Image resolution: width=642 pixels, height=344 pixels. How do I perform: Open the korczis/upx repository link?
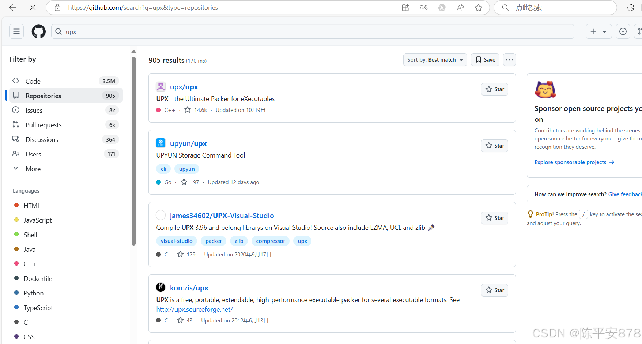189,288
